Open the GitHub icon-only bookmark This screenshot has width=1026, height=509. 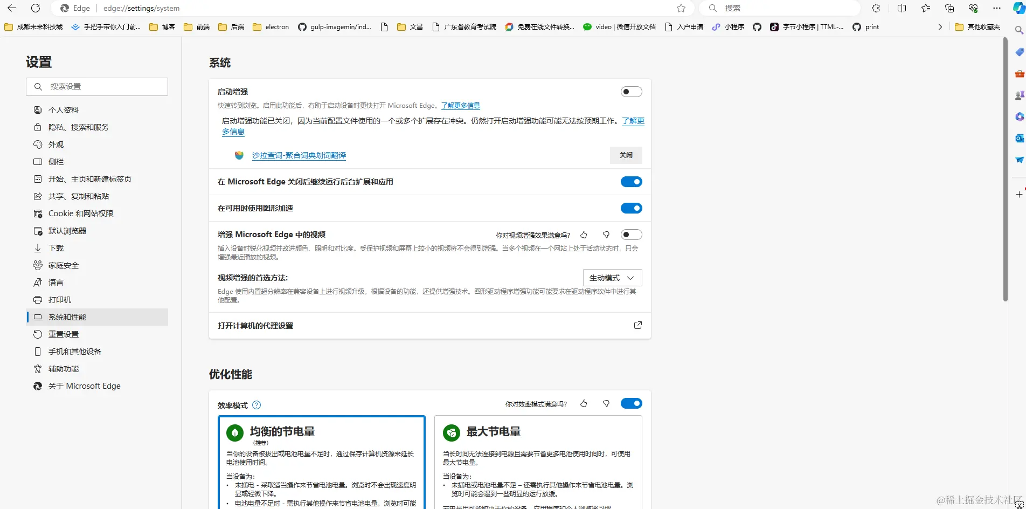[x=757, y=27]
